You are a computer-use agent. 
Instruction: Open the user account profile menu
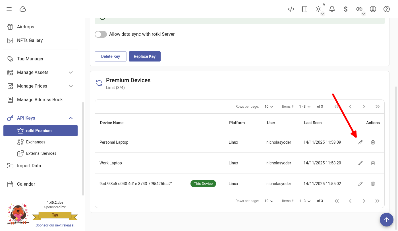(x=373, y=9)
